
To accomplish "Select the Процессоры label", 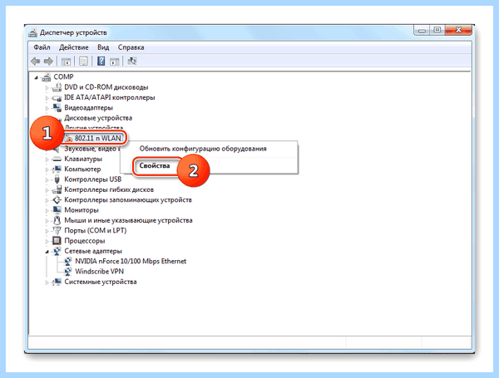I will [x=85, y=241].
